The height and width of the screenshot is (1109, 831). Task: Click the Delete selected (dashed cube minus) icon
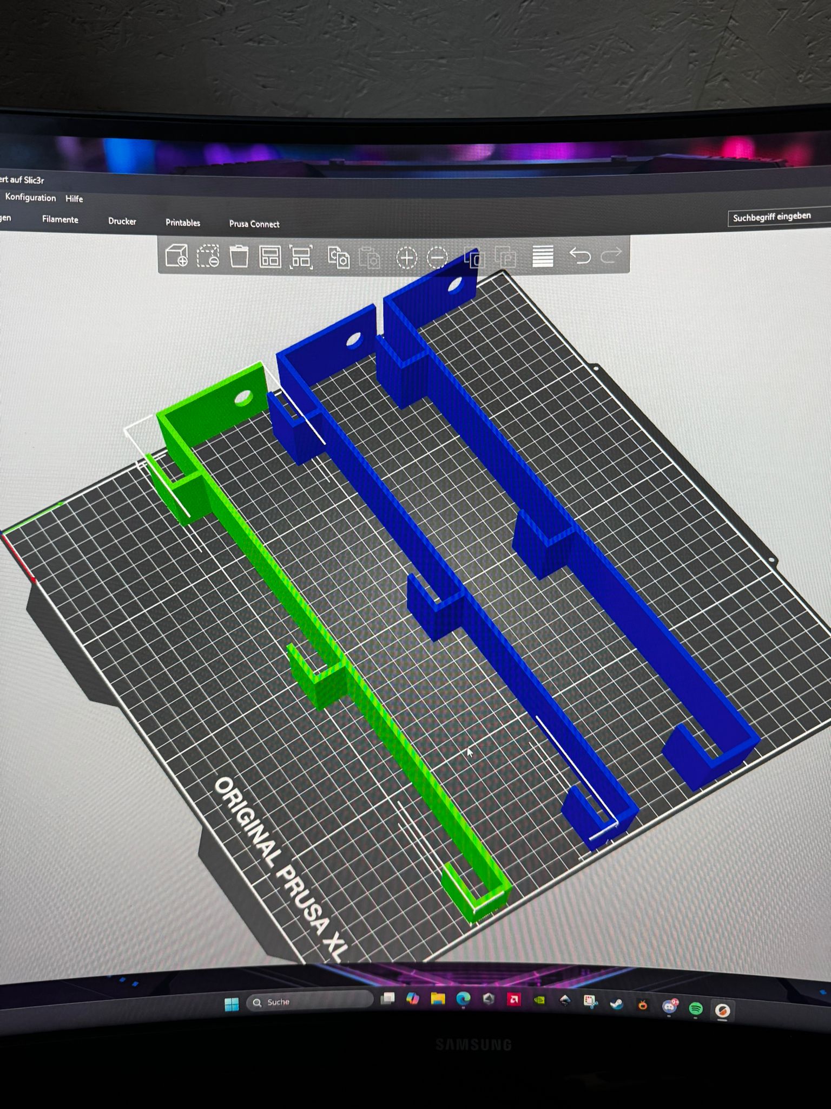point(208,256)
